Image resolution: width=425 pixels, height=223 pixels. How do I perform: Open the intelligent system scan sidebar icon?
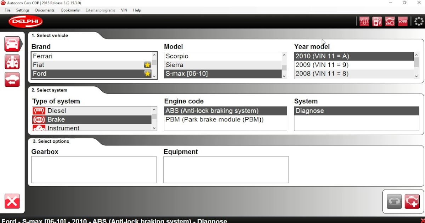(12, 62)
